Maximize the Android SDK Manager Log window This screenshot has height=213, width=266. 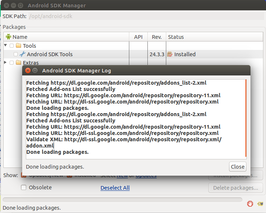tap(35, 70)
